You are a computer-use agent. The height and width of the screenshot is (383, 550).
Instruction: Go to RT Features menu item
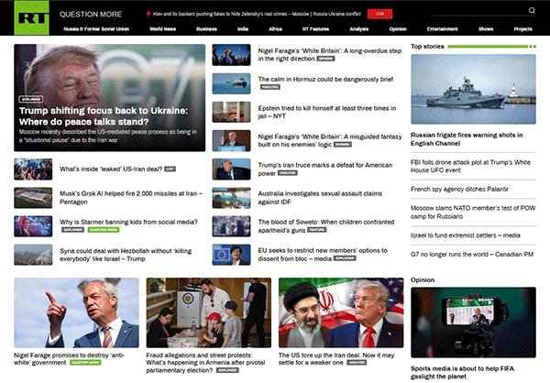click(315, 29)
